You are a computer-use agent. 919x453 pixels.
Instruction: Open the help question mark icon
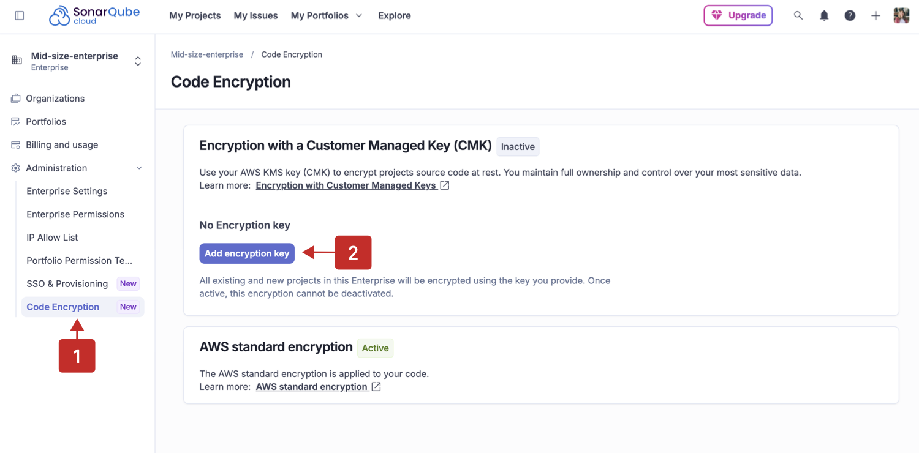coord(850,15)
